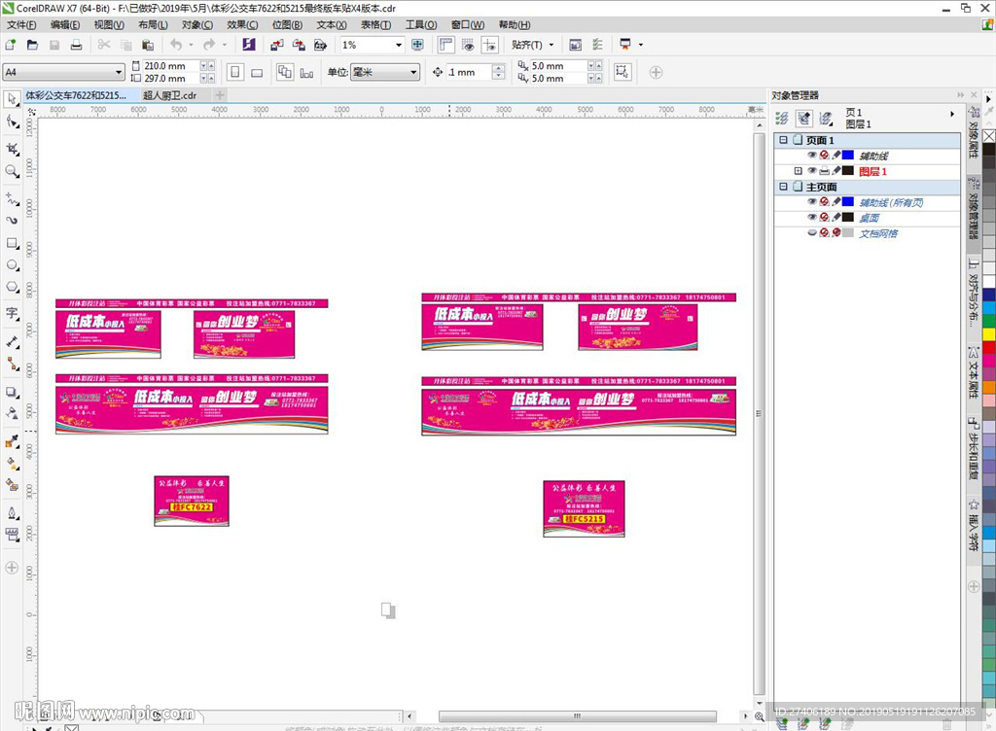This screenshot has height=731, width=996.
Task: Activate the Text tool (字)
Action: coord(12,313)
